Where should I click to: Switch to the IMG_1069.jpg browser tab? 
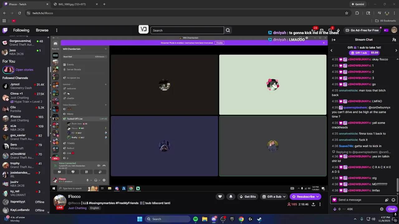[75, 4]
